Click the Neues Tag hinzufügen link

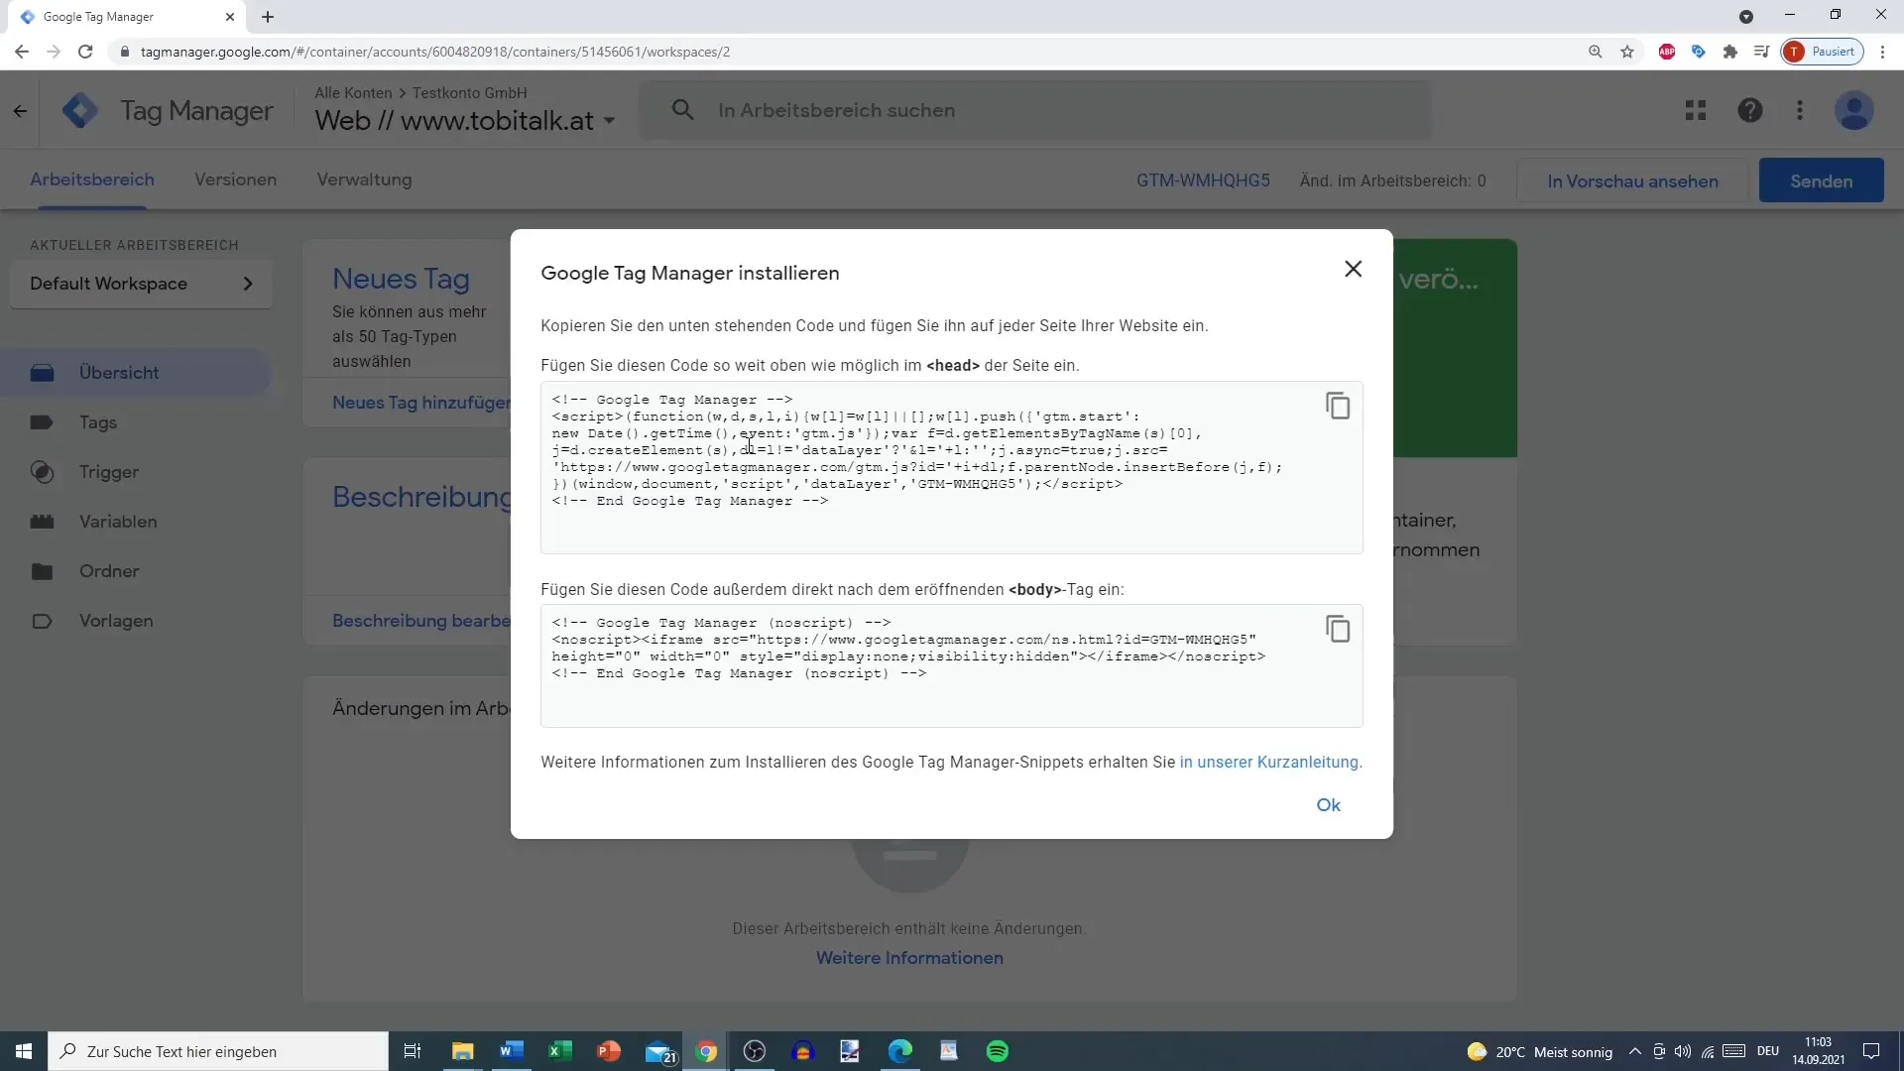(421, 403)
